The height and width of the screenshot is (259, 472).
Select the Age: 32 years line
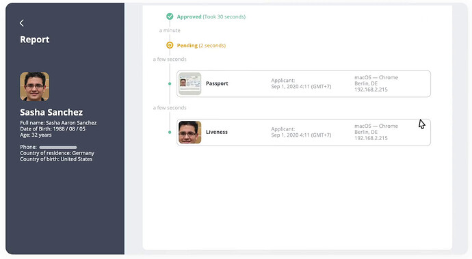36,135
